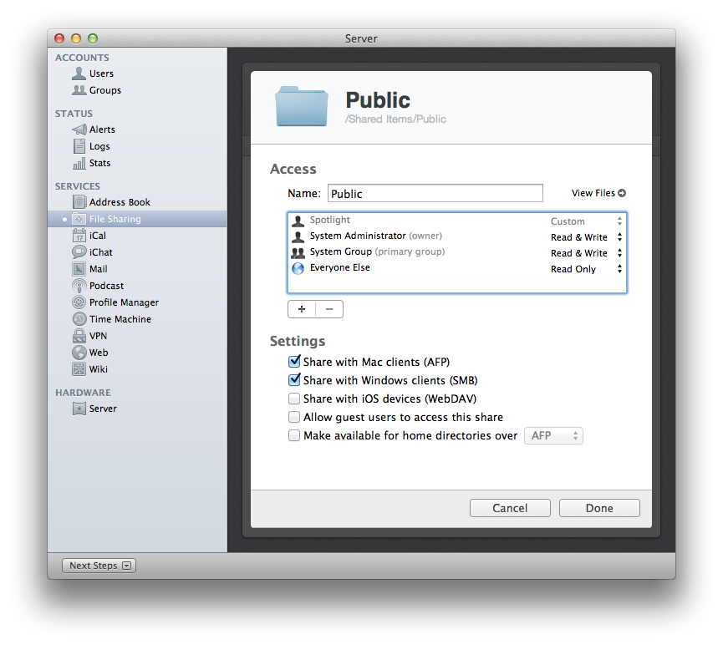This screenshot has width=723, height=645.
Task: Click the Users icon in the sidebar
Action: coord(79,74)
